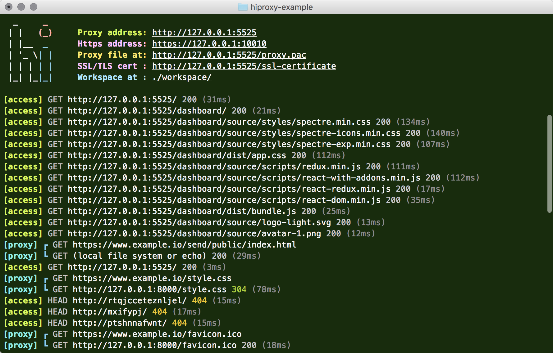Open the ssl-certificate link

tap(244, 66)
